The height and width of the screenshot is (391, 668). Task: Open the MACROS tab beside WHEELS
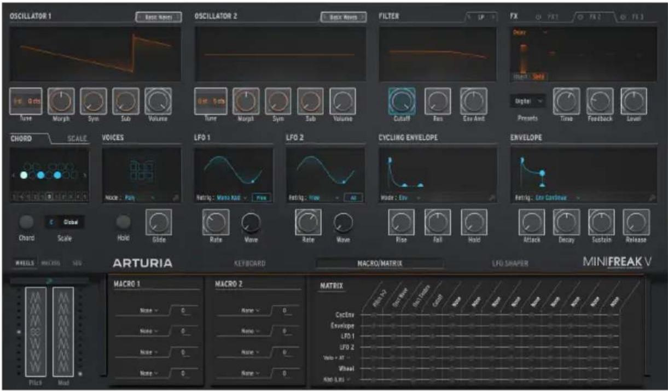(x=51, y=263)
